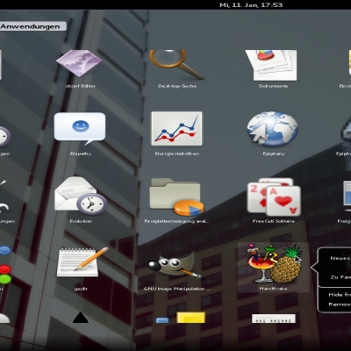
Task: Open the yellow and blue rectangle app icon
Action: click(181, 318)
